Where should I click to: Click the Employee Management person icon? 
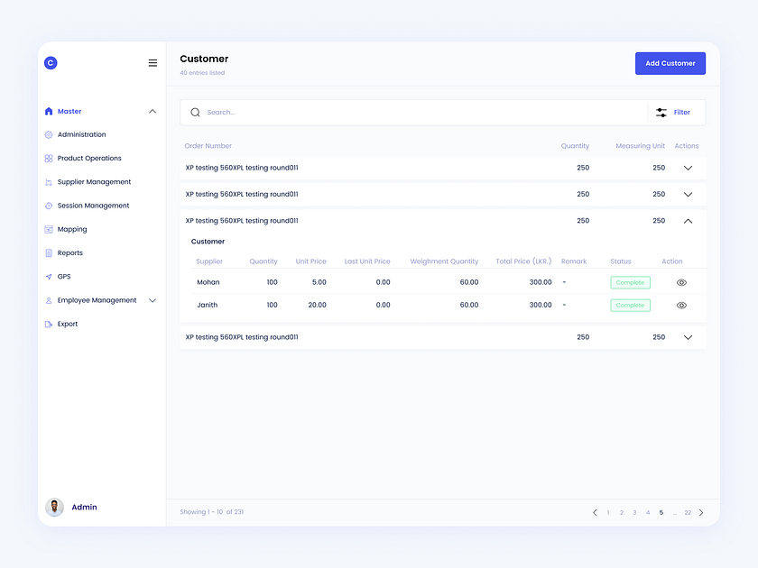[49, 300]
